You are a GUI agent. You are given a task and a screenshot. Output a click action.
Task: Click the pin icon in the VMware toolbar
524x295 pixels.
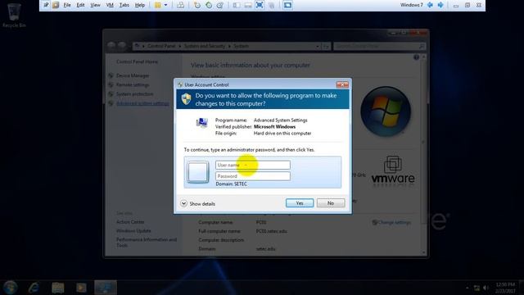click(46, 5)
